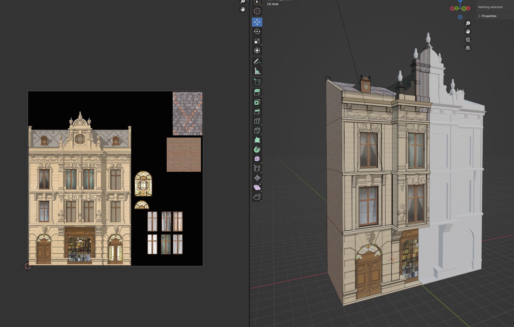Click the 3D viewport pan hand button
Viewport: 514px width, 327px height.
click(468, 31)
